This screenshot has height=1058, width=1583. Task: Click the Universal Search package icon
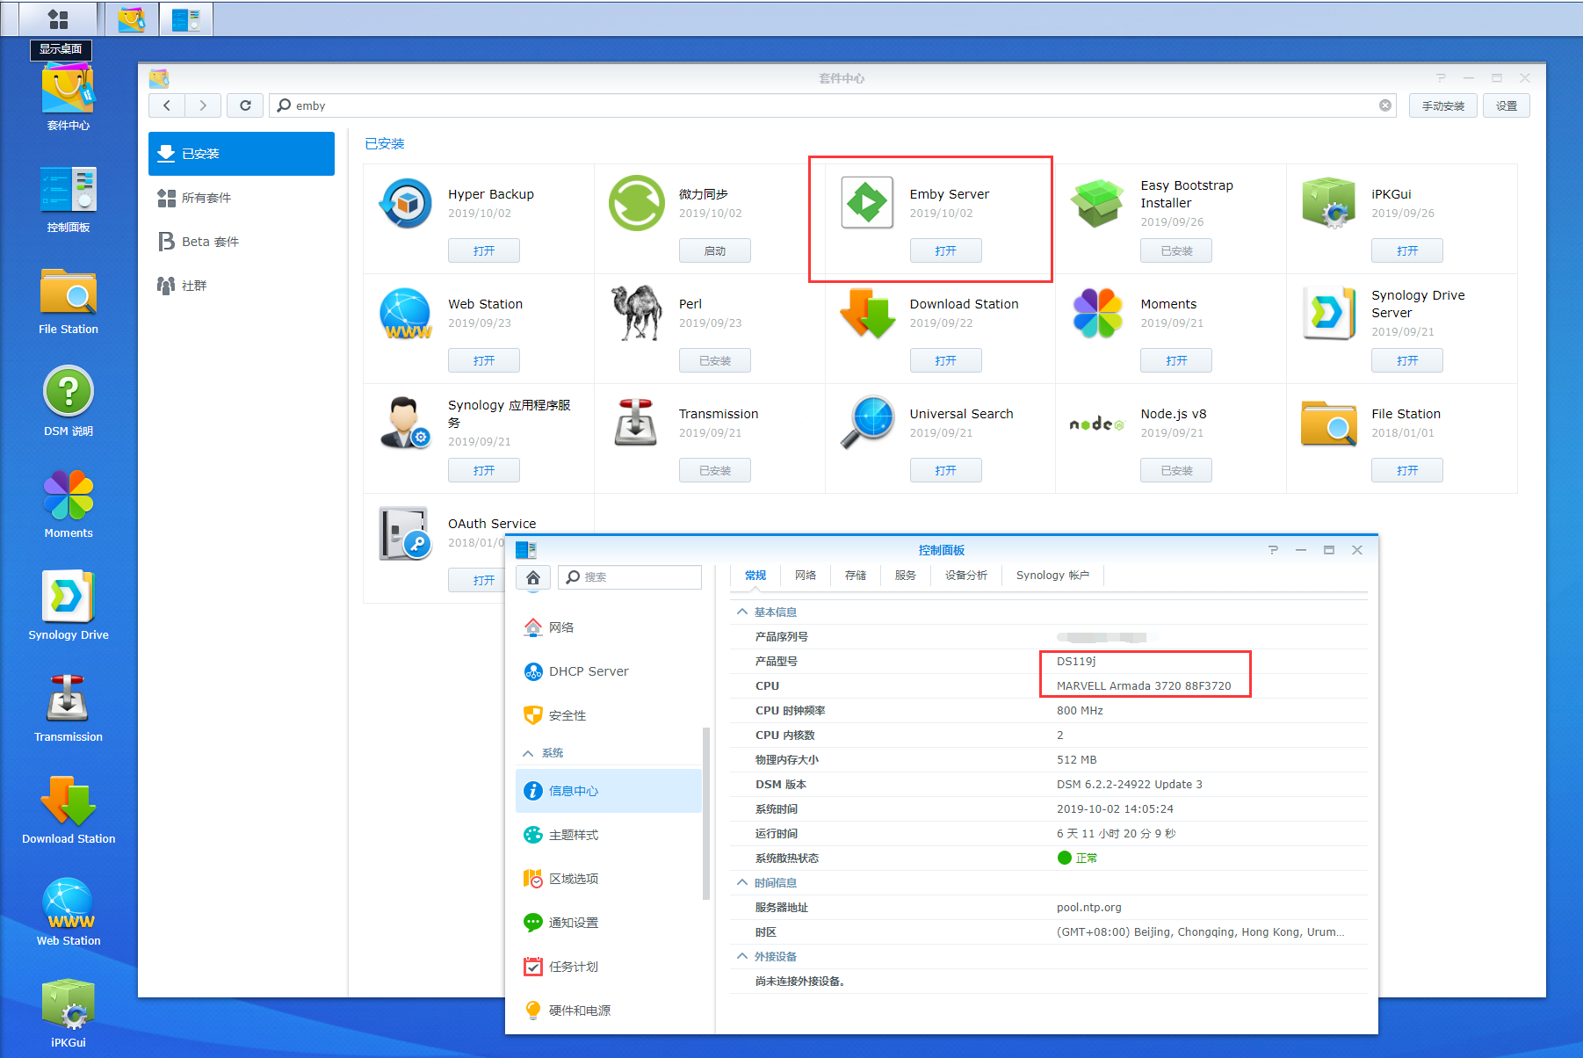click(x=867, y=423)
